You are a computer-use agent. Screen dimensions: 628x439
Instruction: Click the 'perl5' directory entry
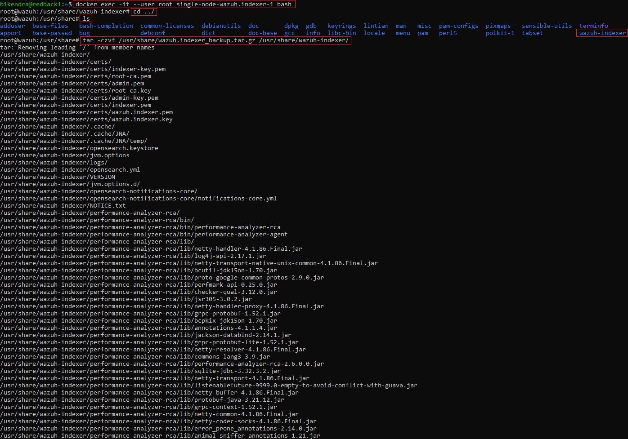click(448, 33)
